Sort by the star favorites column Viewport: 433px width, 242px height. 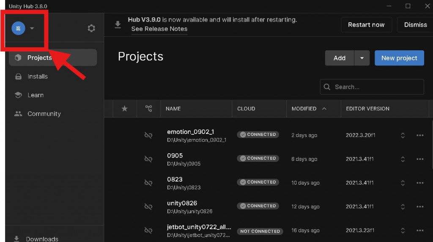[125, 109]
